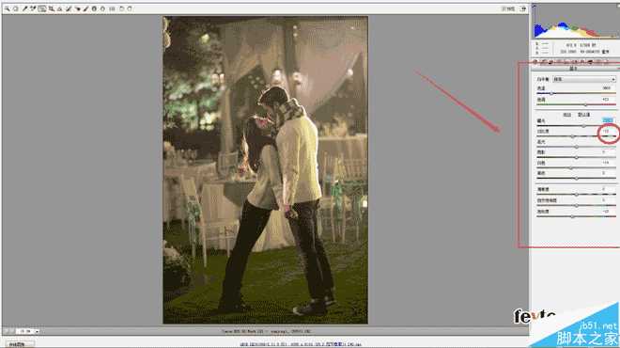Click the Temperature slider track
This screenshot has height=348, width=620.
[576, 93]
